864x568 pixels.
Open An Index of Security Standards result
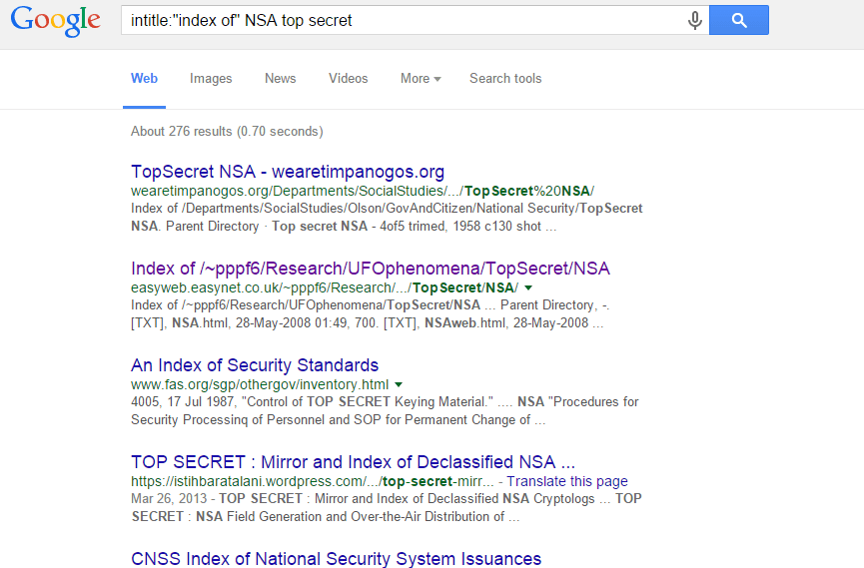(x=255, y=365)
